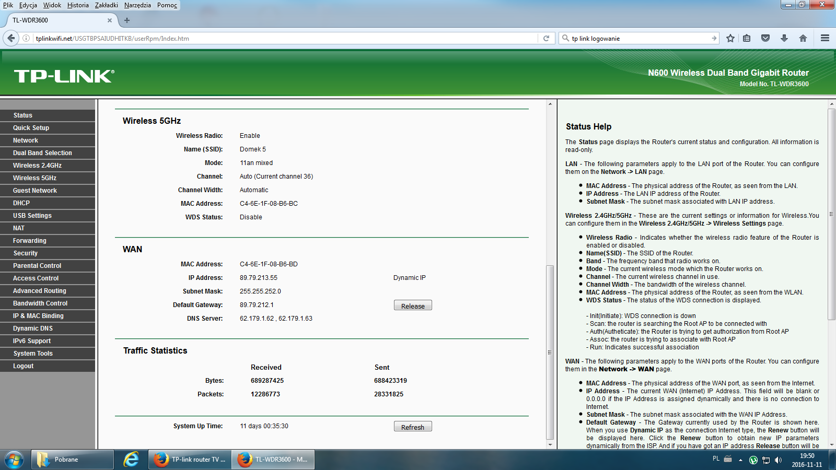Open Wireless 5GHz settings in sidebar
Image resolution: width=836 pixels, height=470 pixels.
[48, 178]
